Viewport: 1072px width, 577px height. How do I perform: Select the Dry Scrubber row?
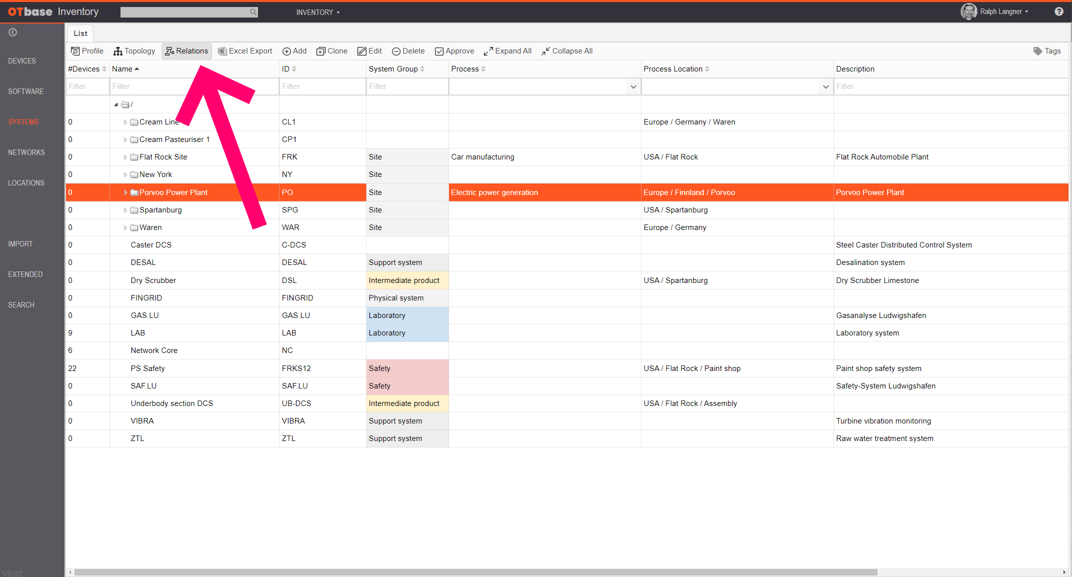[x=567, y=280]
